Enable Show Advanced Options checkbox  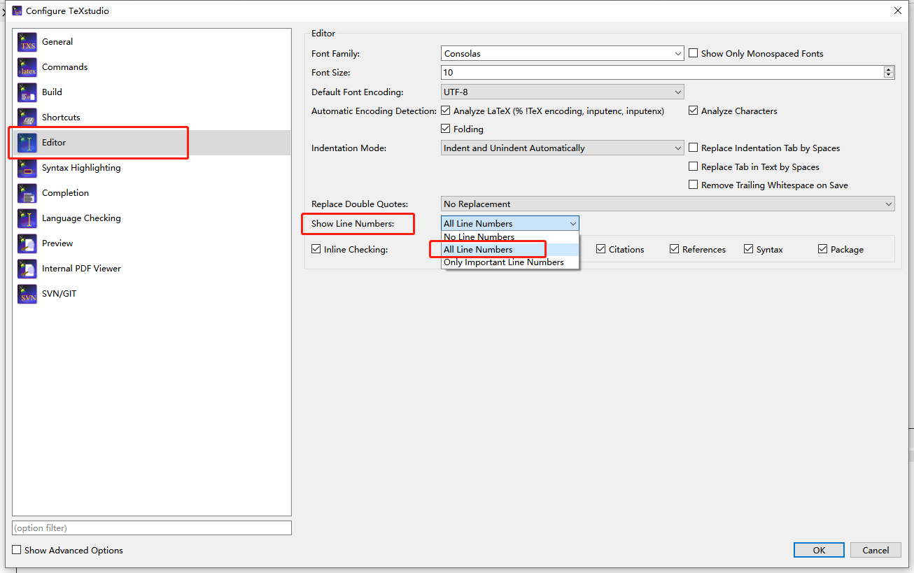pos(17,550)
